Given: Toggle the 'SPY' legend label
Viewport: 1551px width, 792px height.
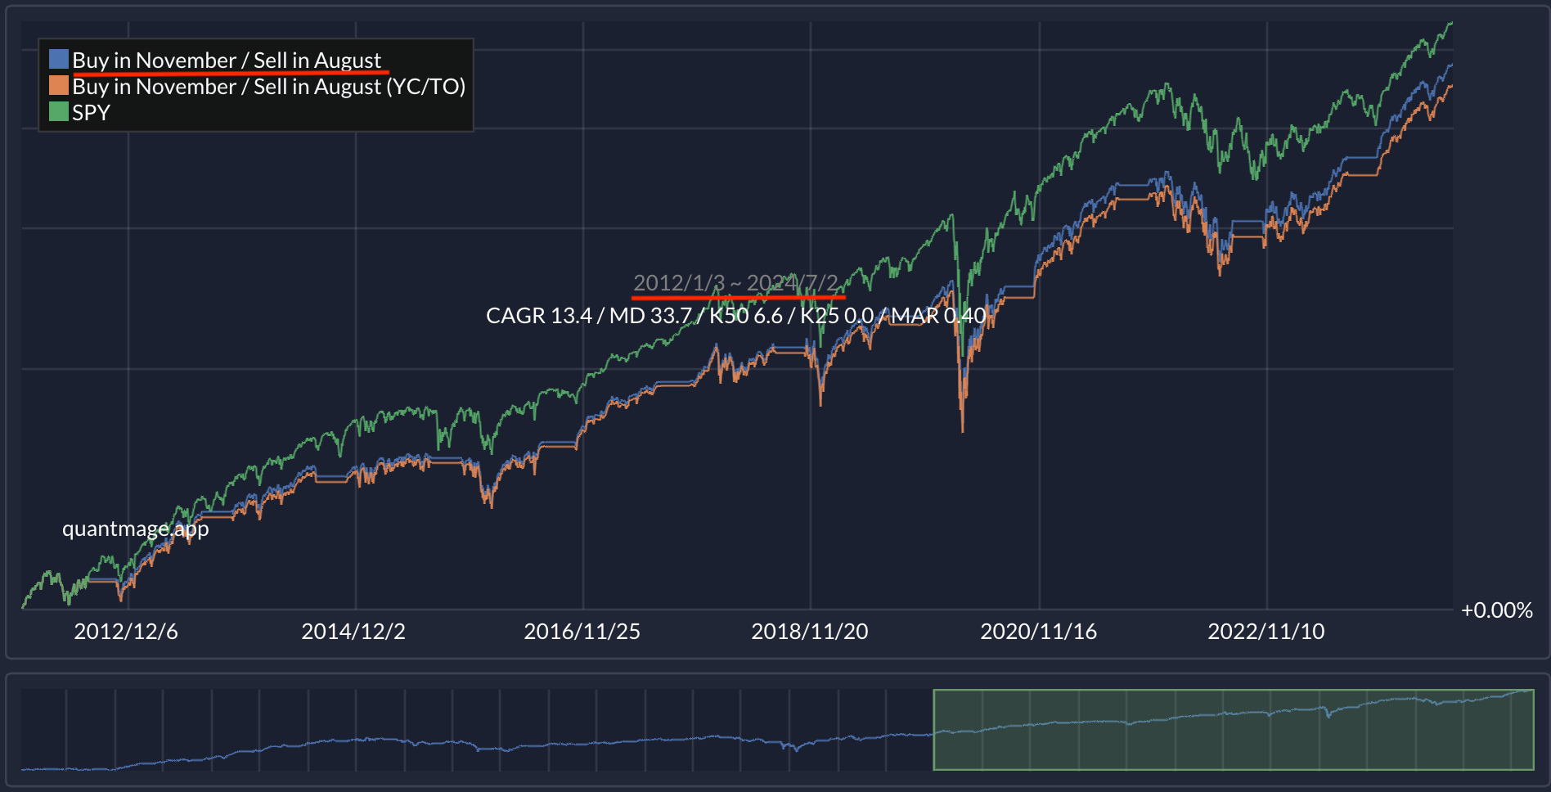Looking at the screenshot, I should pyautogui.click(x=91, y=112).
